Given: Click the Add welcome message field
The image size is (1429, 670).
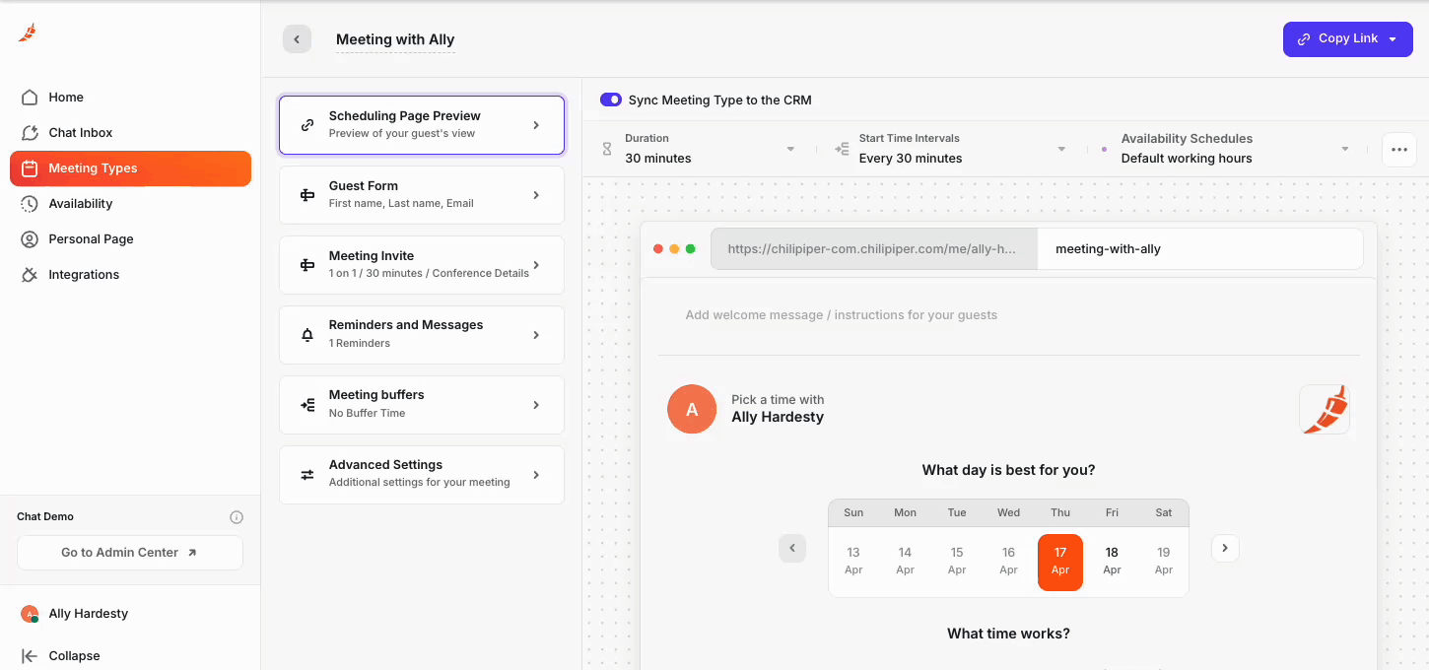Looking at the screenshot, I should 842,315.
